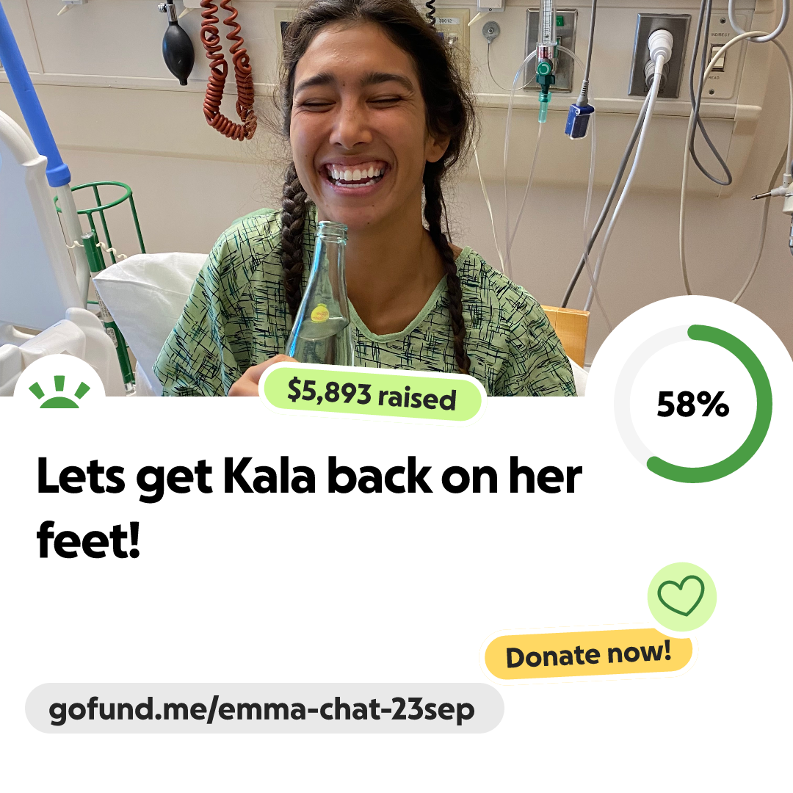Screen dimensions: 793x793
Task: Click the Donate now! button
Action: click(x=589, y=655)
